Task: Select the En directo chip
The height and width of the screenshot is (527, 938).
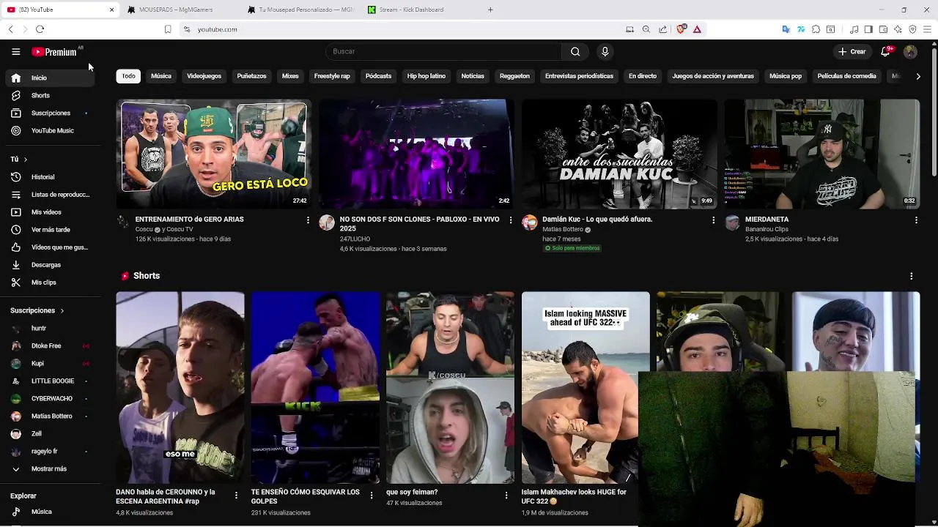Action: 643,76
